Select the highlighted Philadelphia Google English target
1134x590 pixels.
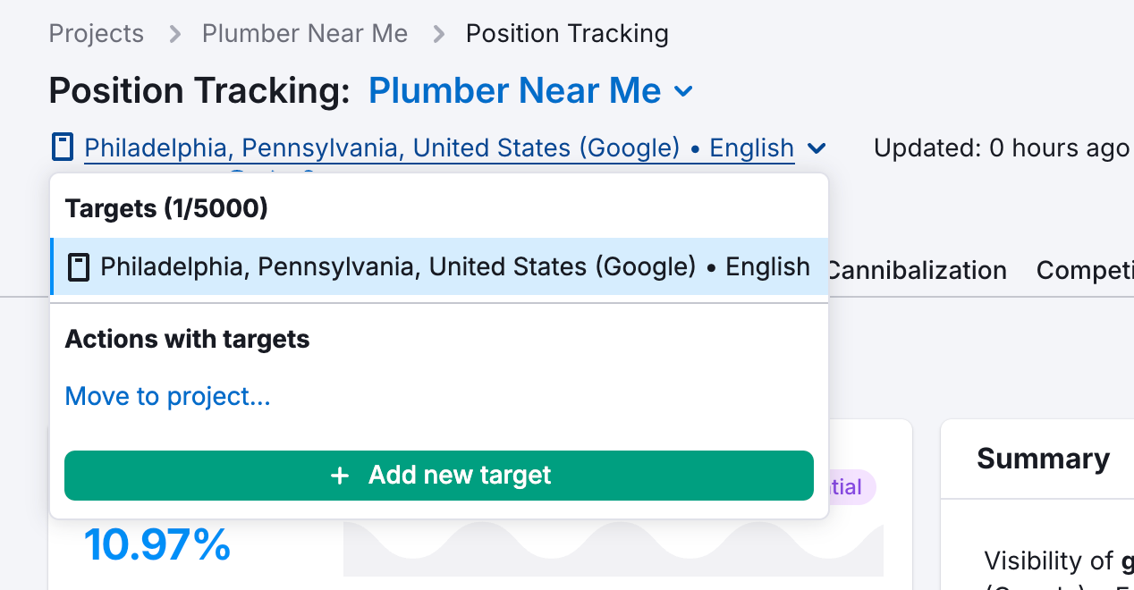(x=438, y=266)
